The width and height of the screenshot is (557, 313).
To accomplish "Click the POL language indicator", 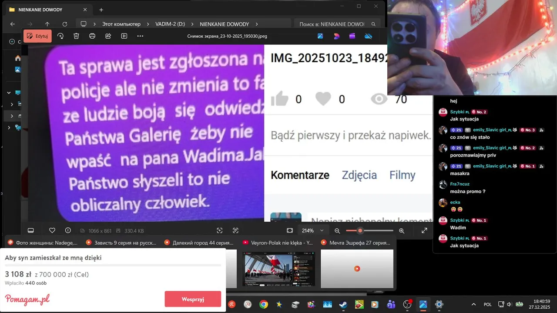I will coord(488,304).
